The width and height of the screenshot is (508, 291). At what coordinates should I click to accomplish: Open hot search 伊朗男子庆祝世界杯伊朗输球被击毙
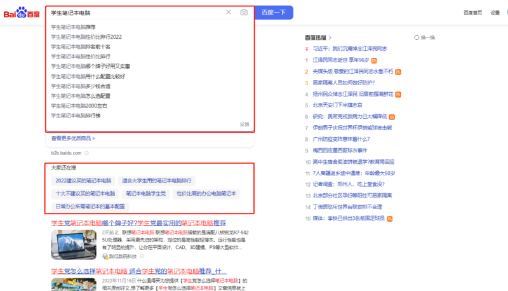point(352,128)
